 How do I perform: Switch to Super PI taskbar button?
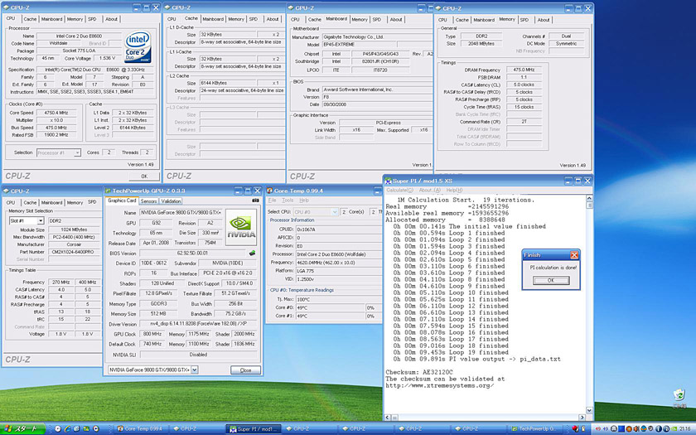[x=254, y=429]
